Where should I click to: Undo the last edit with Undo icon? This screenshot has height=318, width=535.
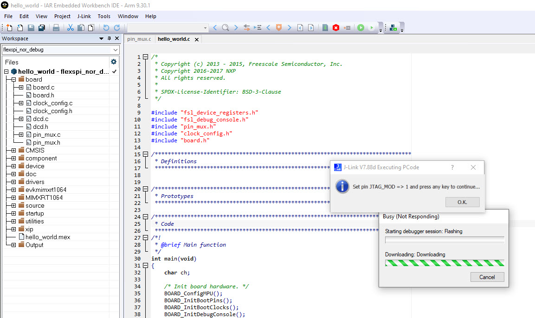pyautogui.click(x=106, y=27)
